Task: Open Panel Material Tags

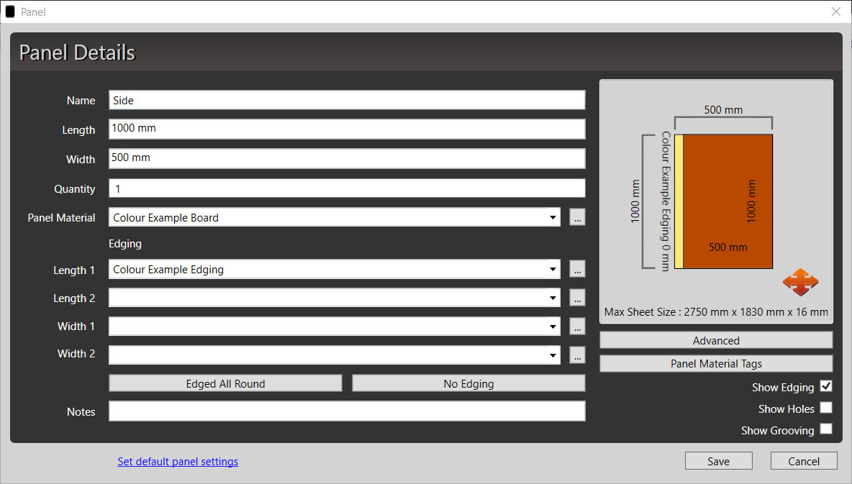Action: pyautogui.click(x=716, y=364)
